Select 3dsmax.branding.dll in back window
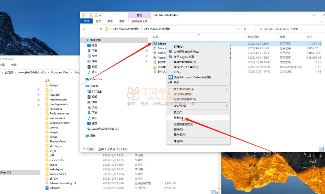The height and width of the screenshot is (194, 325). pos(62,183)
